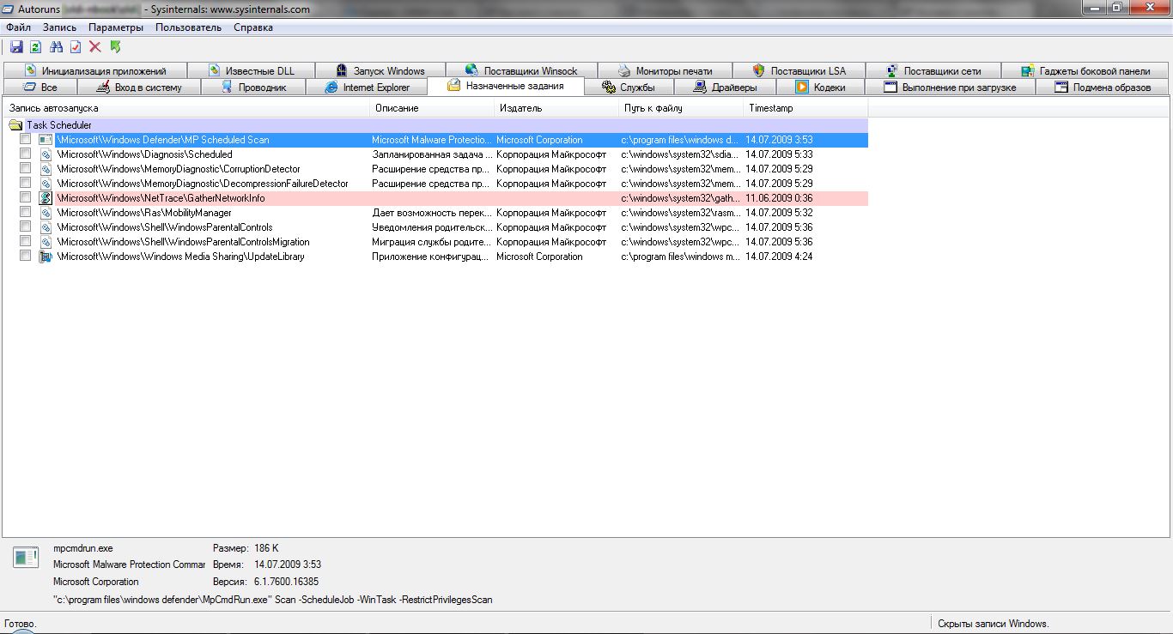Select the Shell\WindowsParentalControls entry

click(x=165, y=227)
